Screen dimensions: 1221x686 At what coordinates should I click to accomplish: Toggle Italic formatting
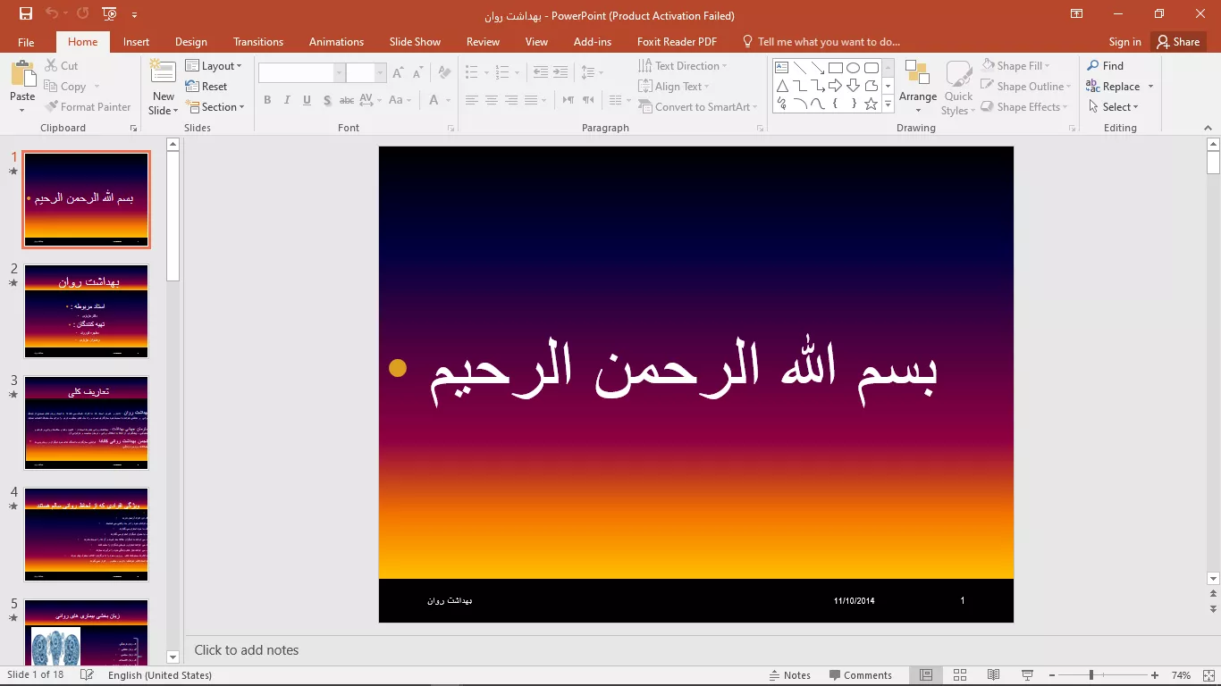(x=287, y=100)
